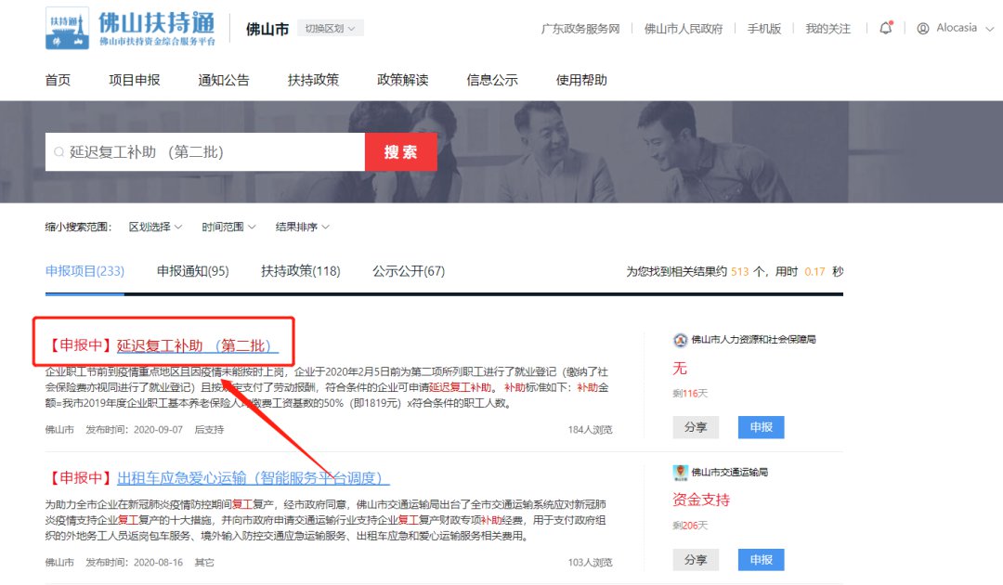
Task: Click the 佛山市交通运输局 emblem icon
Action: tap(680, 473)
